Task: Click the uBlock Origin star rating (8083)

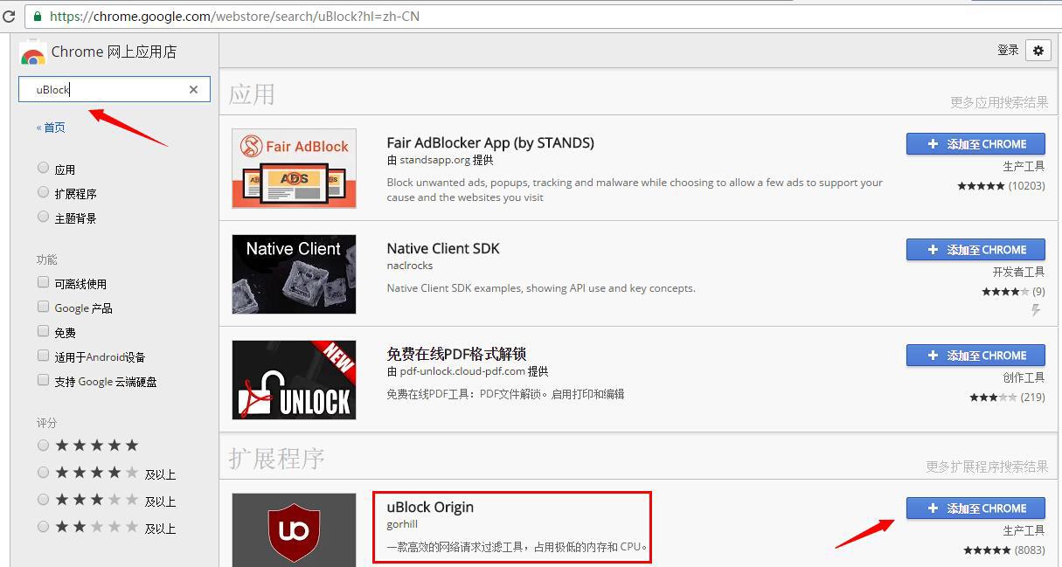Action: click(x=1003, y=550)
